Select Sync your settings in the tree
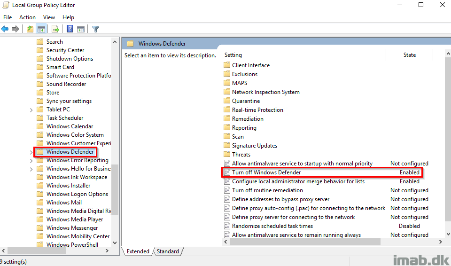This screenshot has width=451, height=266. pos(69,101)
